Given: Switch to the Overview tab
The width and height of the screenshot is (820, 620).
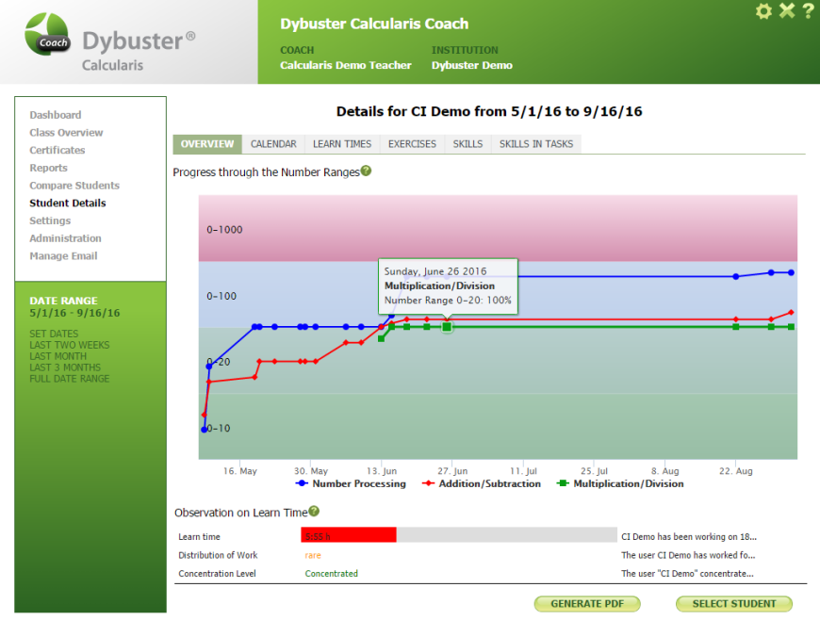Looking at the screenshot, I should [x=207, y=144].
